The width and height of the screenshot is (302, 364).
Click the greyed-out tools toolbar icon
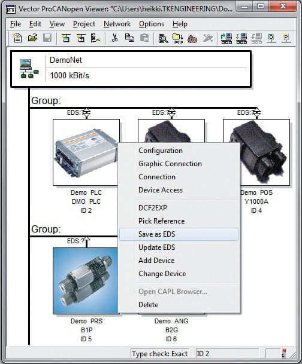click(x=207, y=38)
